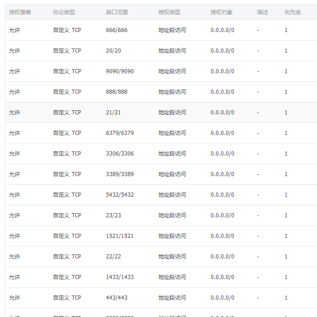Click the 描述 column header
This screenshot has height=317, width=317.
coord(262,12)
